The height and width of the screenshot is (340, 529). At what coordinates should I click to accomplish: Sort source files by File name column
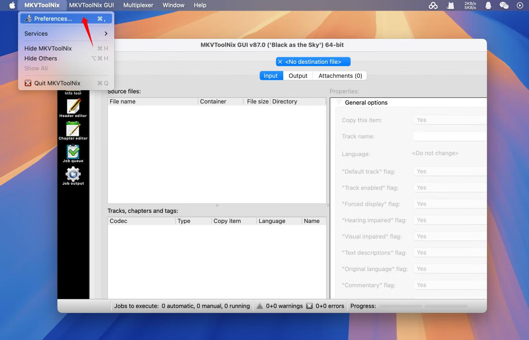[153, 102]
